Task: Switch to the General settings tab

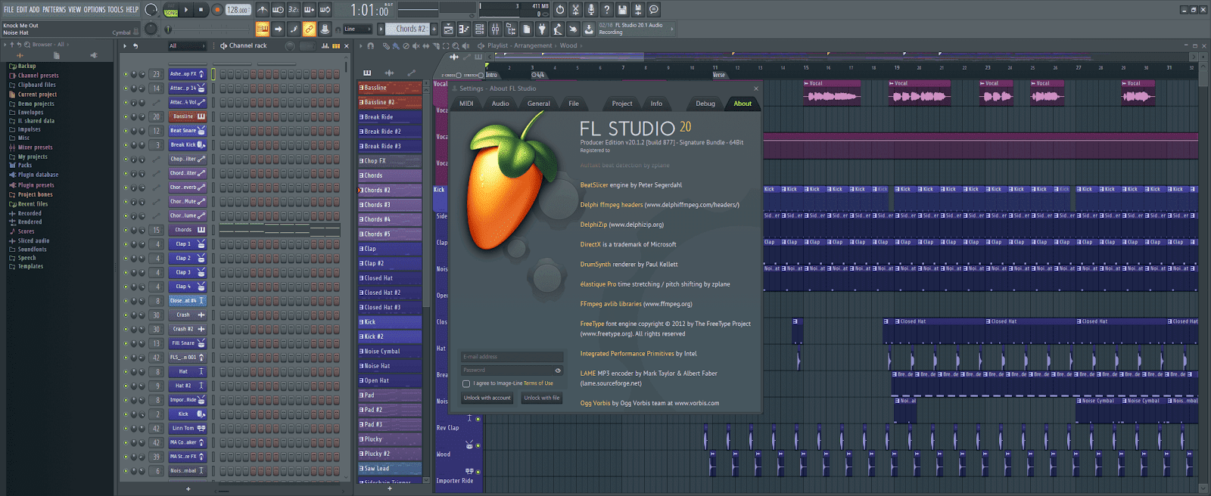Action: pyautogui.click(x=538, y=104)
